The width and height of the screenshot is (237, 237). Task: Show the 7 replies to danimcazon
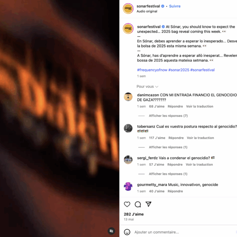pos(168,115)
